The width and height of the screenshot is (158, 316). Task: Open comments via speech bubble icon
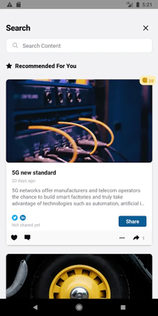pyautogui.click(x=27, y=237)
